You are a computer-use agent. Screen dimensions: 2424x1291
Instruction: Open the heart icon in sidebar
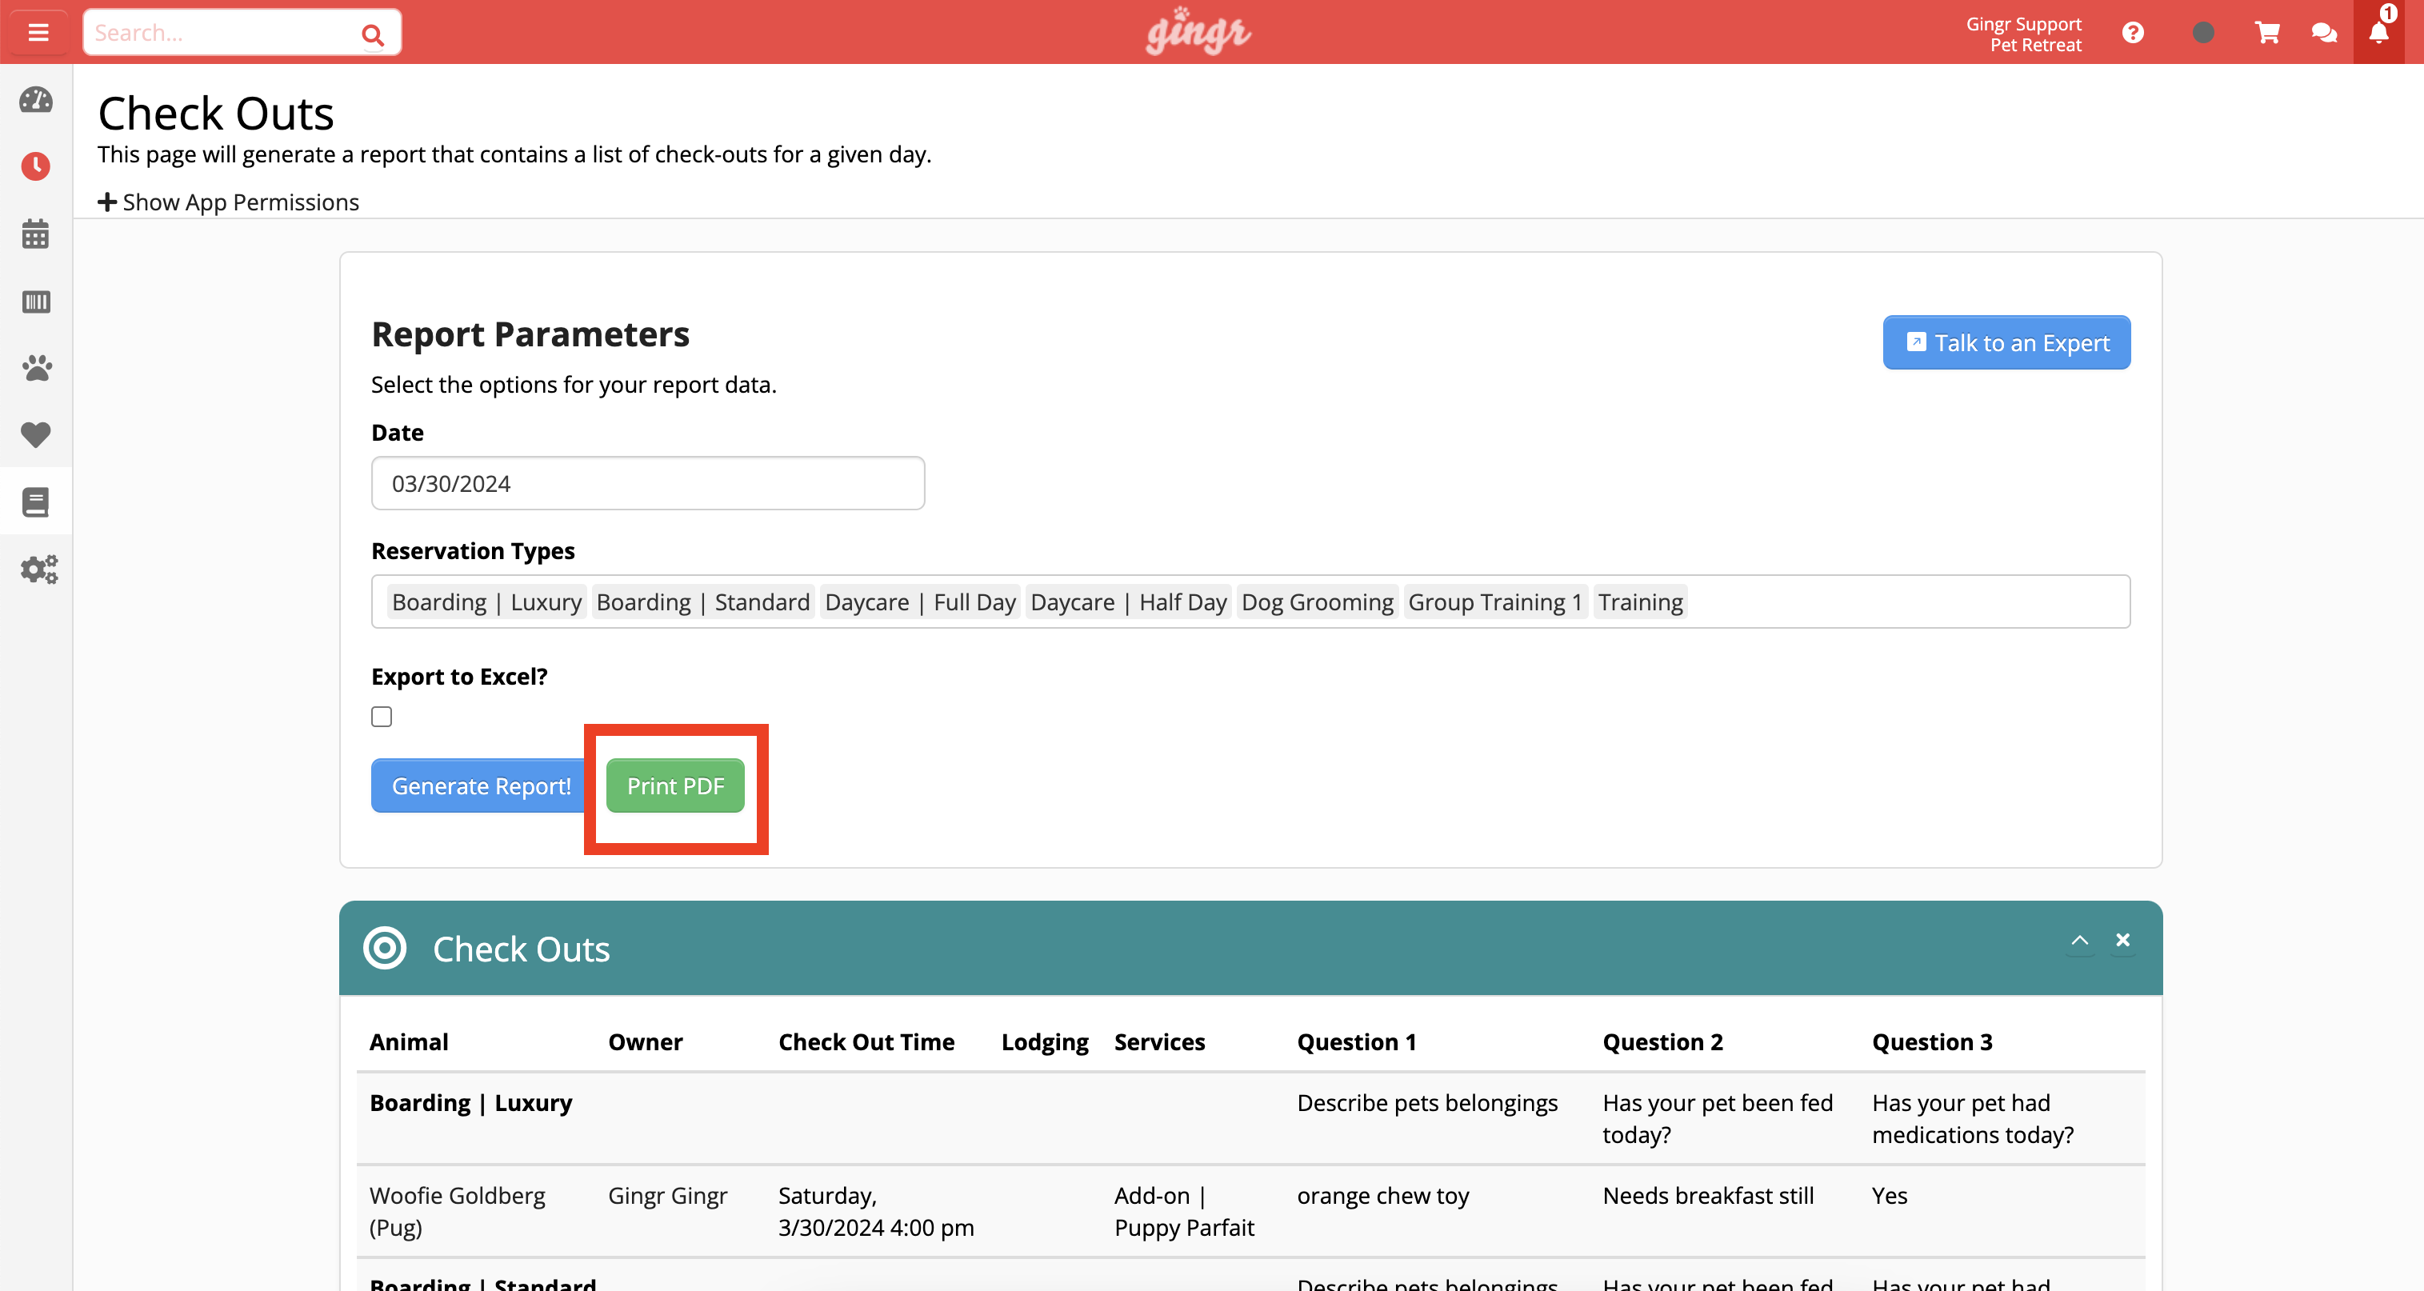pyautogui.click(x=36, y=434)
